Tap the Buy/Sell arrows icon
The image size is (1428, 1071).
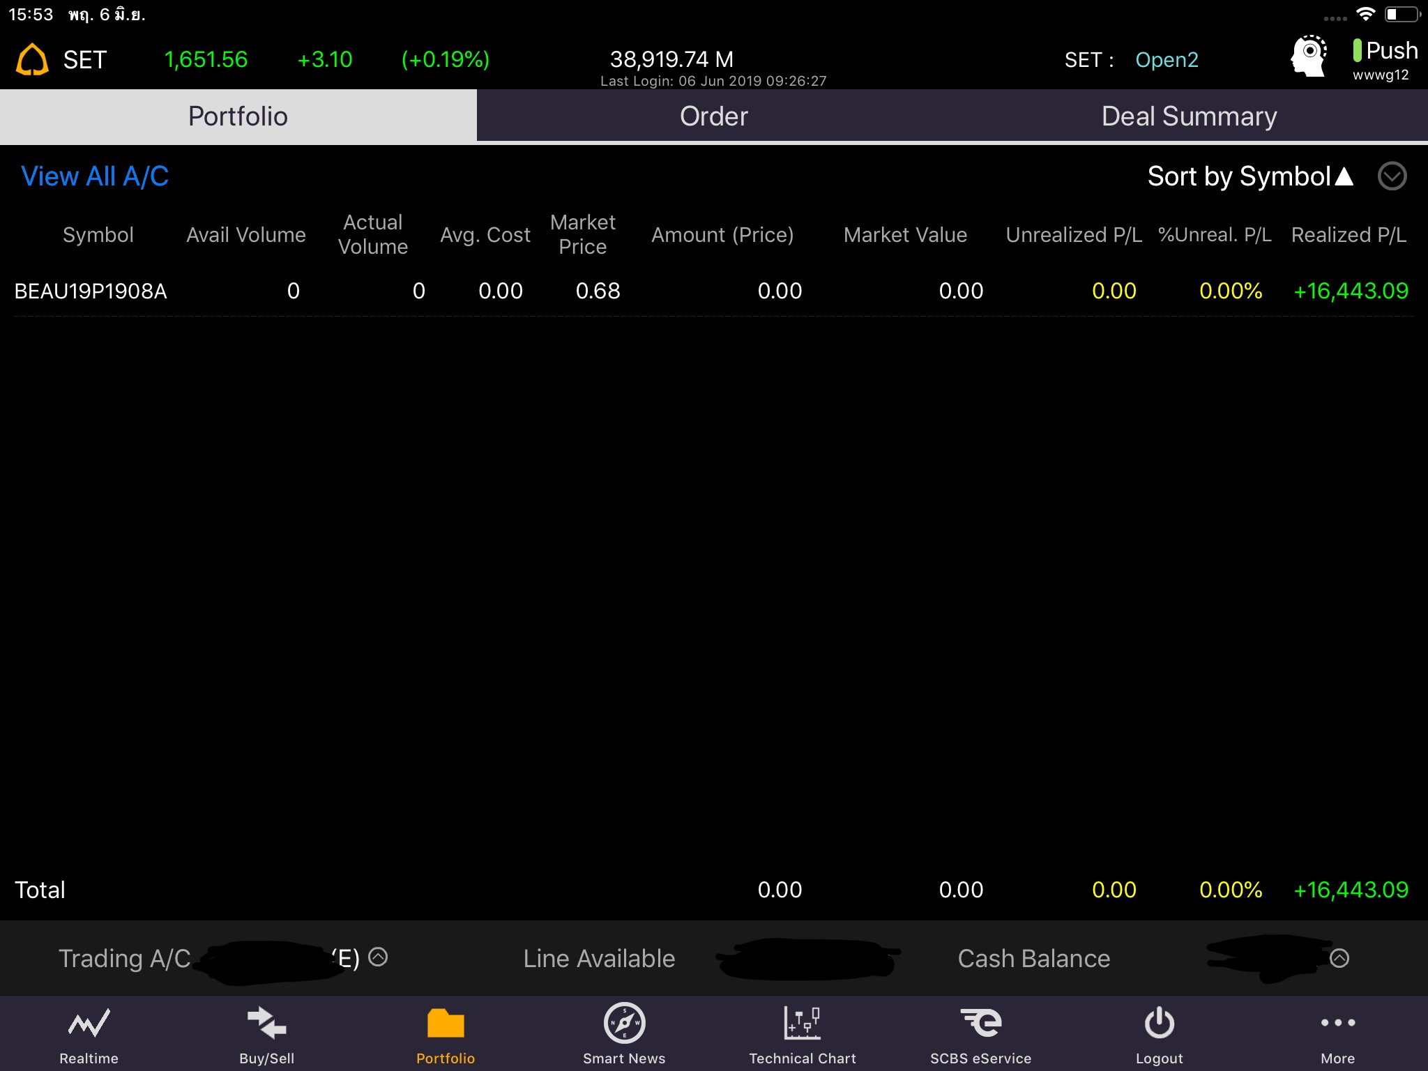[266, 1024]
